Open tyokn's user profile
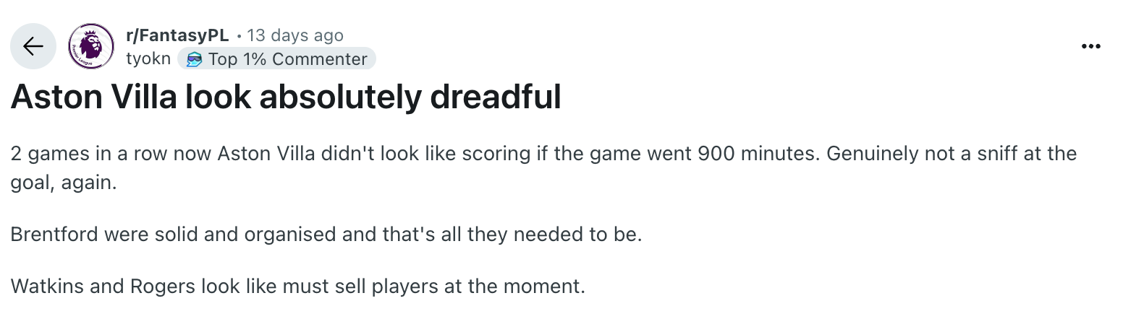The image size is (1123, 319). tap(148, 59)
